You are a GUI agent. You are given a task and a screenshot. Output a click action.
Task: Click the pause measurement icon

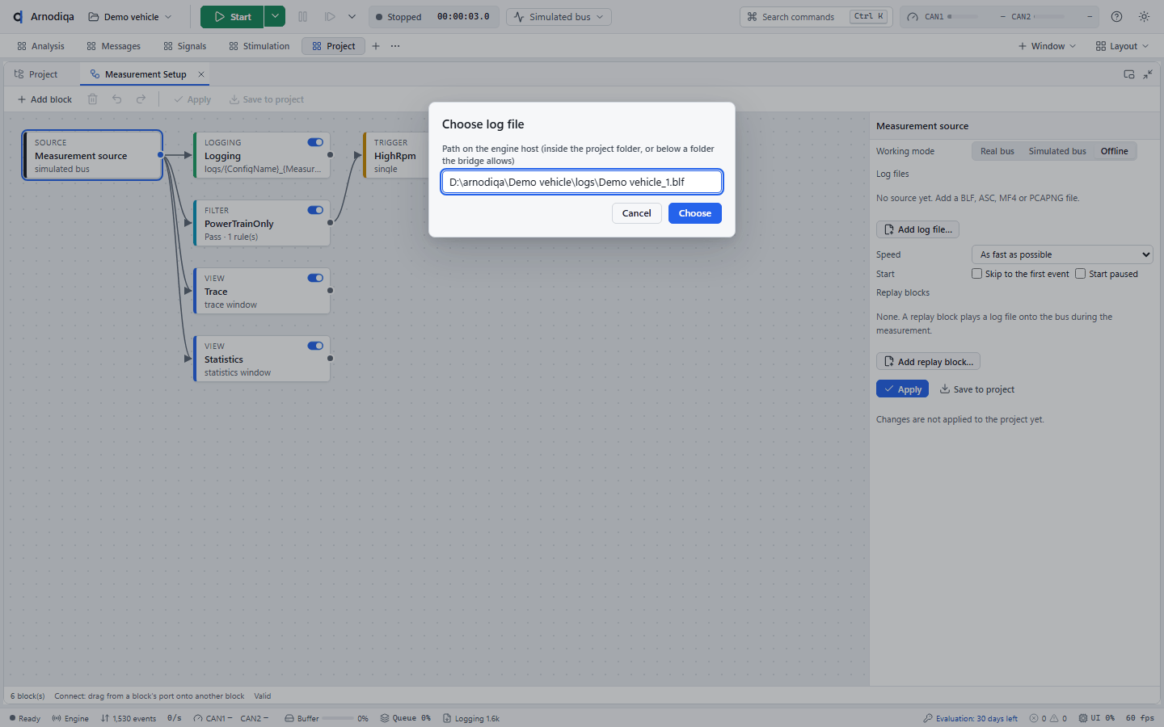[x=303, y=17]
